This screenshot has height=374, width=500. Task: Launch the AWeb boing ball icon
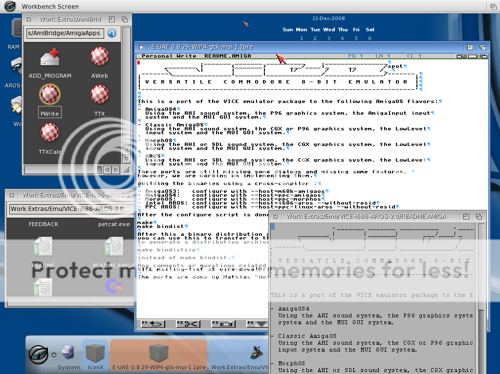100,57
